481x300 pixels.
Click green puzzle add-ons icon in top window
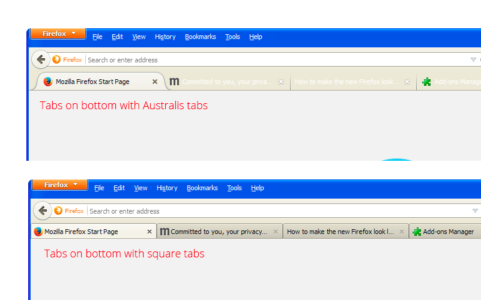426,82
